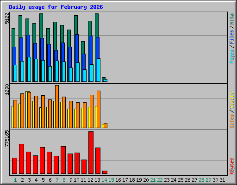Click the 1290 axis value

point(7,89)
